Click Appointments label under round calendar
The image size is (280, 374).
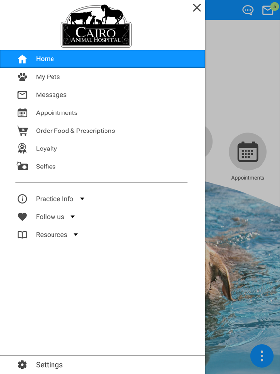coord(247,178)
